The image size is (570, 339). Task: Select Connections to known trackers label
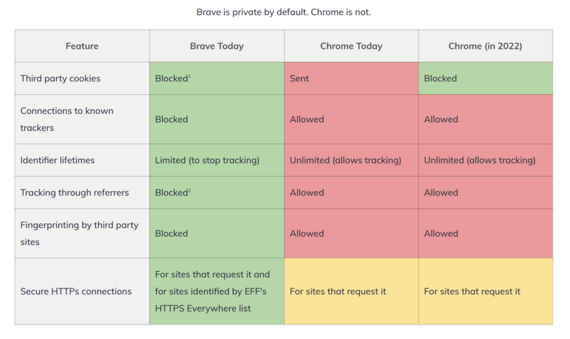67,119
